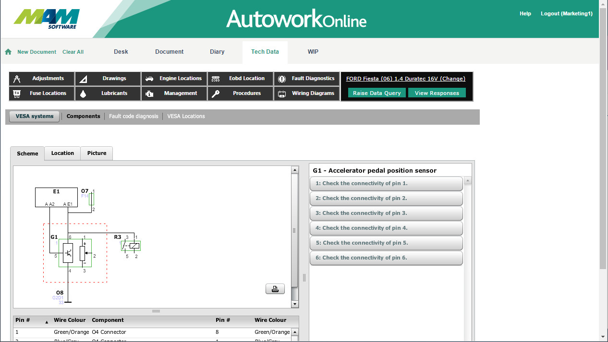This screenshot has width=608, height=342.
Task: Expand step 1: Check connectivity of pin 1
Action: [386, 183]
